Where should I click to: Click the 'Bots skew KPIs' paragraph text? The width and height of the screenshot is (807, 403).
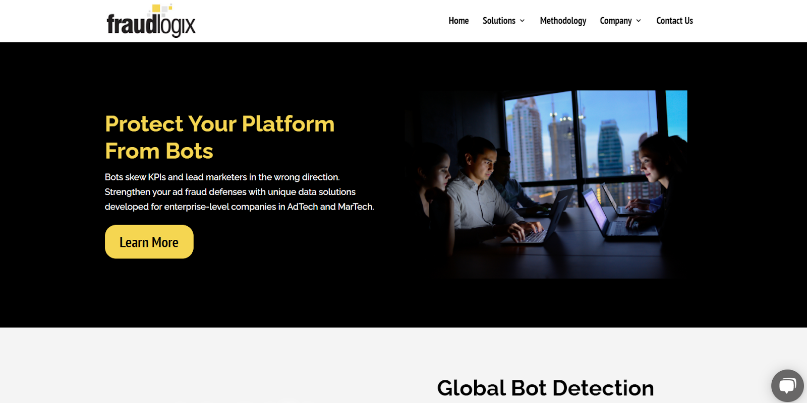pyautogui.click(x=239, y=192)
